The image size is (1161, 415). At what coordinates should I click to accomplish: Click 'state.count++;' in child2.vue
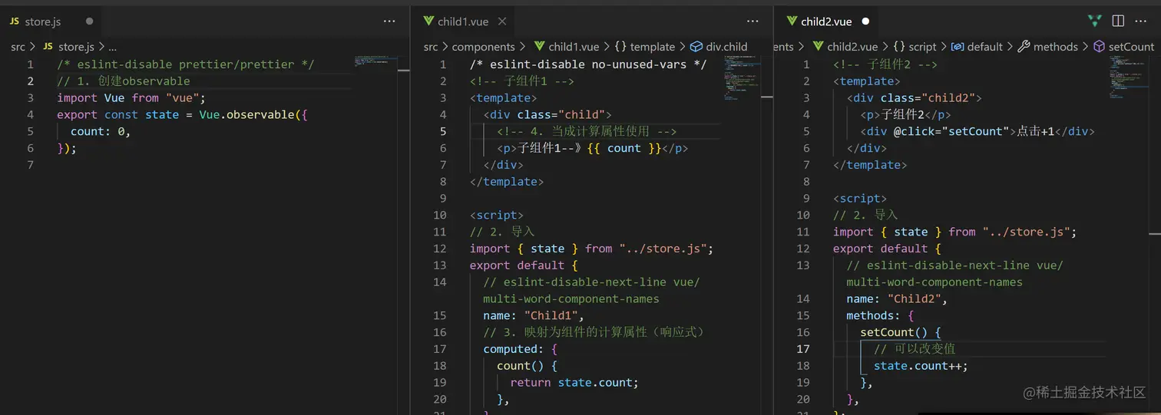[921, 366]
